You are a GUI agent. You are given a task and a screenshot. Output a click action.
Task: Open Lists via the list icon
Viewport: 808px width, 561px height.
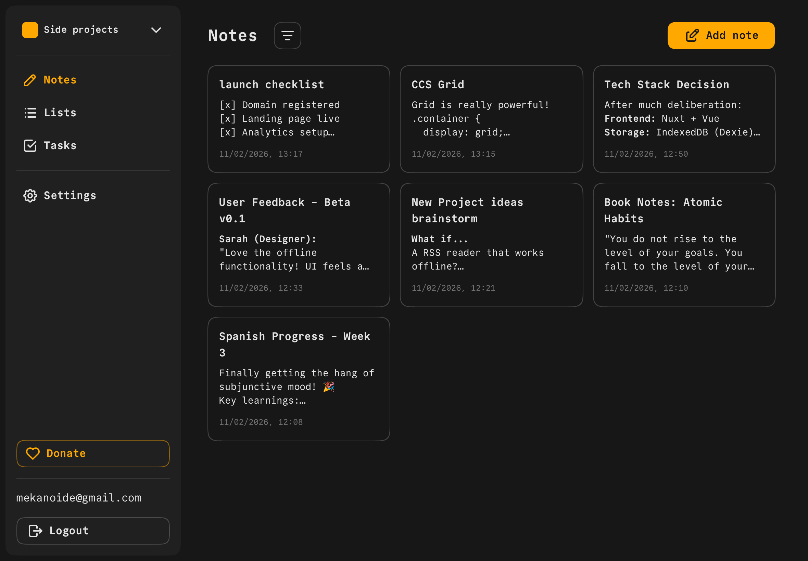coord(30,113)
